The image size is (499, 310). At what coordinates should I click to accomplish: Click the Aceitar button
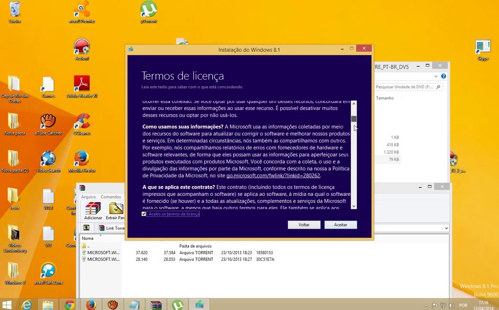click(341, 225)
